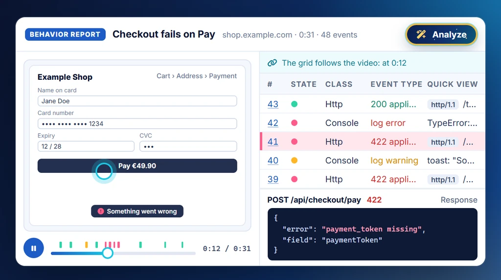Image resolution: width=501 pixels, height=280 pixels.
Task: Click the green state dot of event 43
Action: 294,104
